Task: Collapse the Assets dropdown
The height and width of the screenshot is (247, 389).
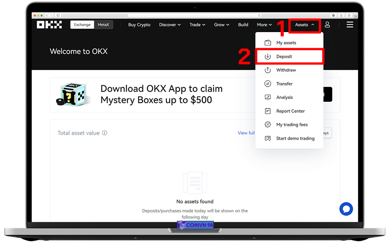Action: coord(305,25)
